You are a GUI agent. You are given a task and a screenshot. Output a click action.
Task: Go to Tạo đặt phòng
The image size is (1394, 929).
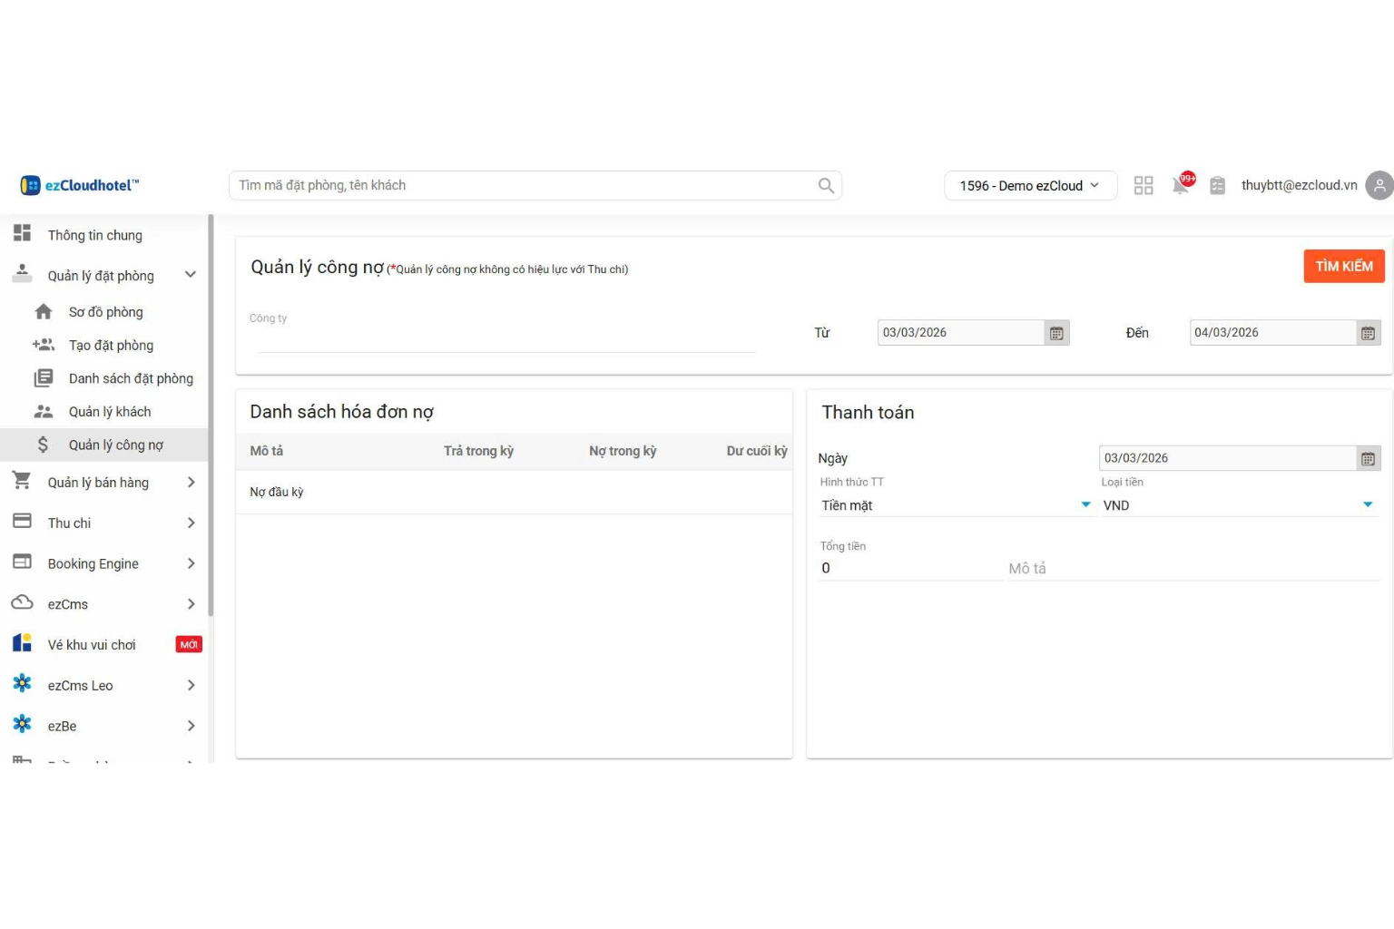tap(111, 346)
